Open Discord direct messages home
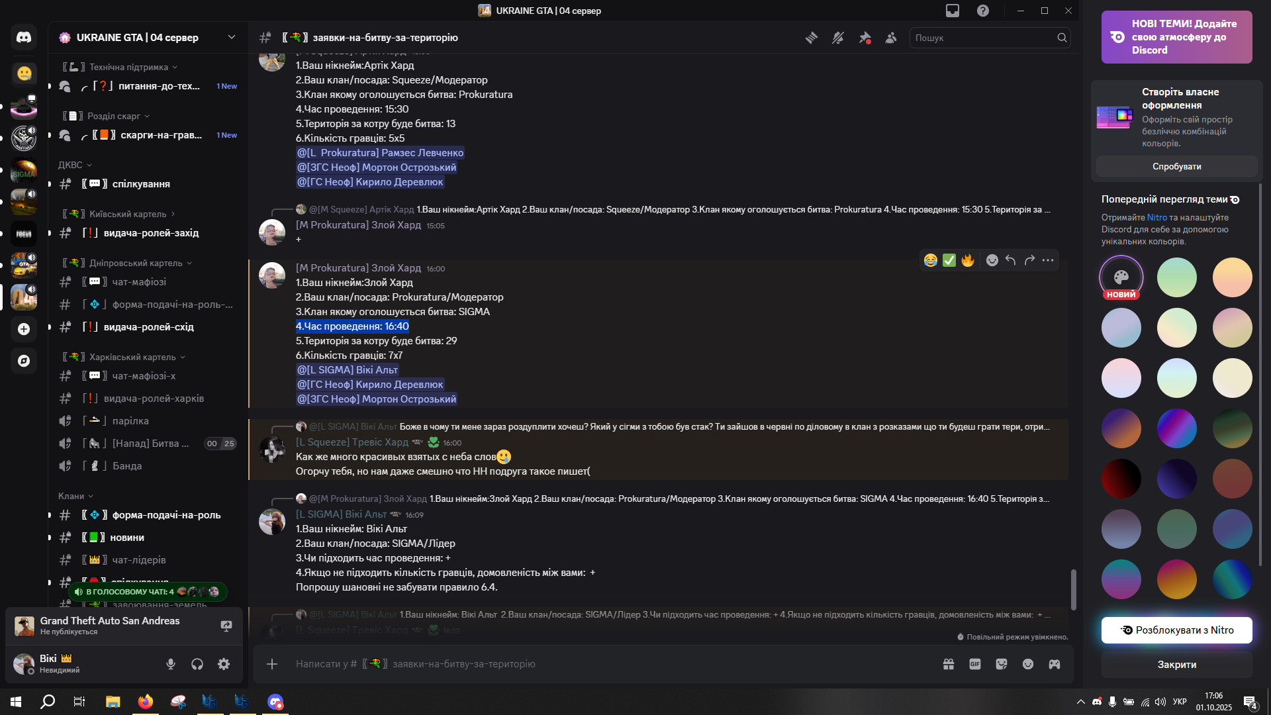This screenshot has width=1271, height=715. [x=24, y=38]
